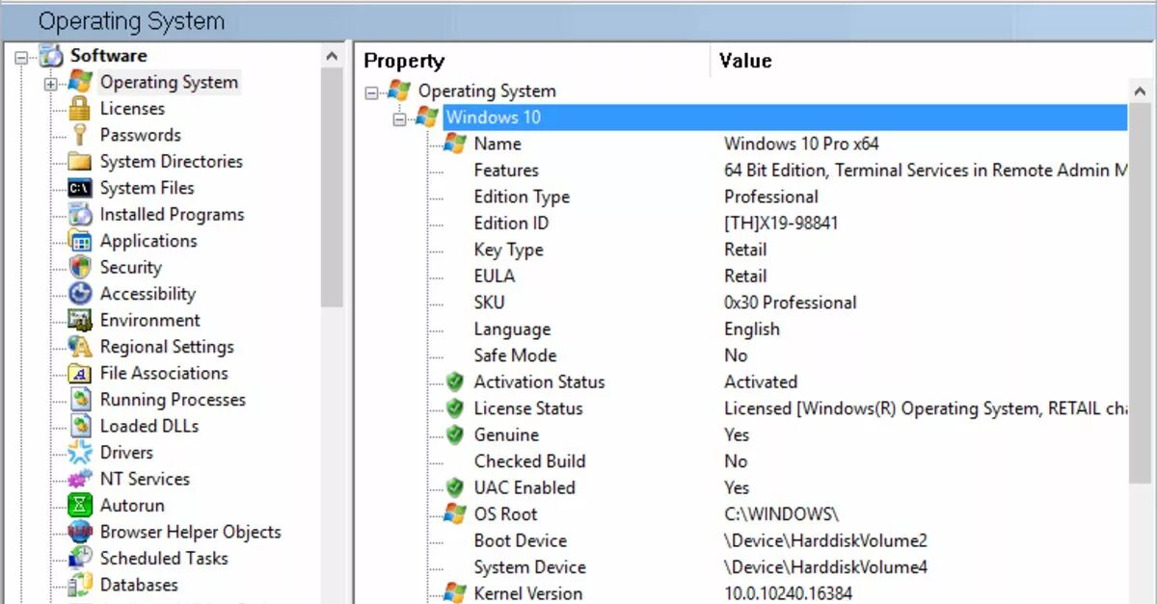Screen dimensions: 1157x604
Task: Open Running Processes in the sidebar
Action: 173,400
